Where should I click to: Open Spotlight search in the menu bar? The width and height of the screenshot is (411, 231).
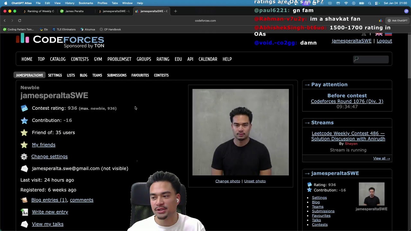click(x=370, y=3)
